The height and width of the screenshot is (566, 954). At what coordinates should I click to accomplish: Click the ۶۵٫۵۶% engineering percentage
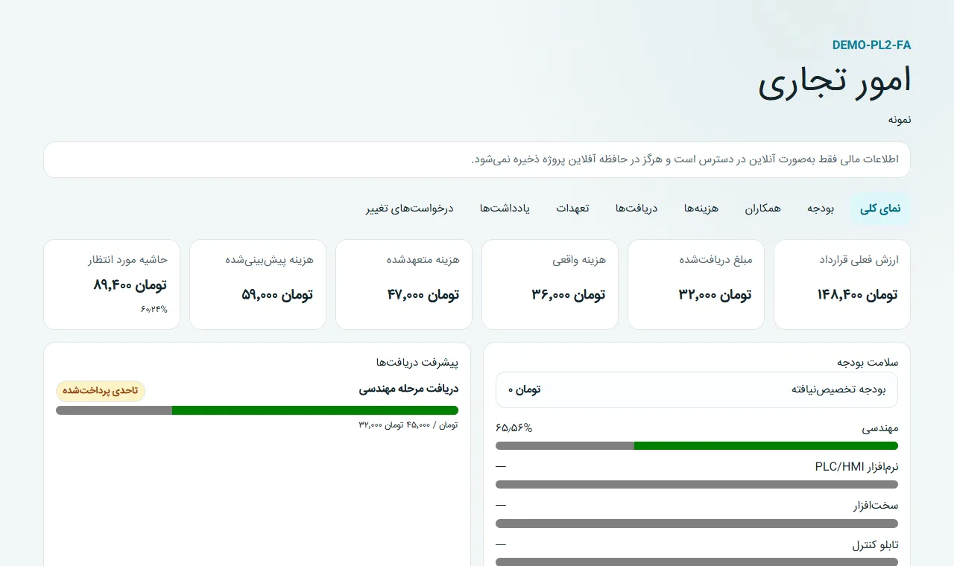pos(514,428)
